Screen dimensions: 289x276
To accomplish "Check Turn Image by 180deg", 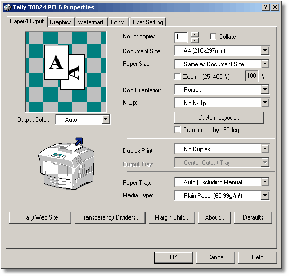I will [177, 129].
